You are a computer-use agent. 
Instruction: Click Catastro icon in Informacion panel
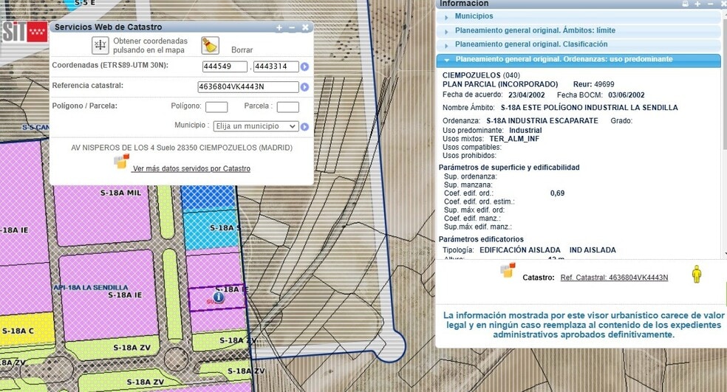(508, 269)
